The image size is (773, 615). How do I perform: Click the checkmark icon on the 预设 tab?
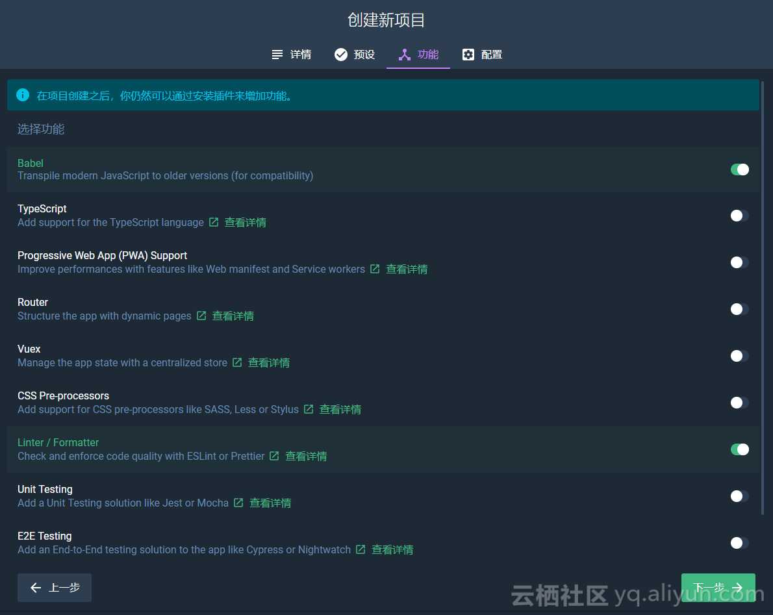[x=341, y=55]
